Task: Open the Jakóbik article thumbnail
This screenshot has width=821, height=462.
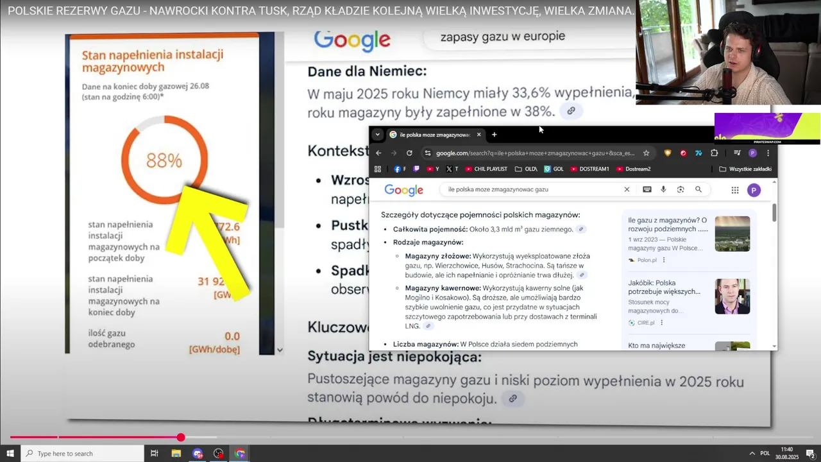Action: 732,296
